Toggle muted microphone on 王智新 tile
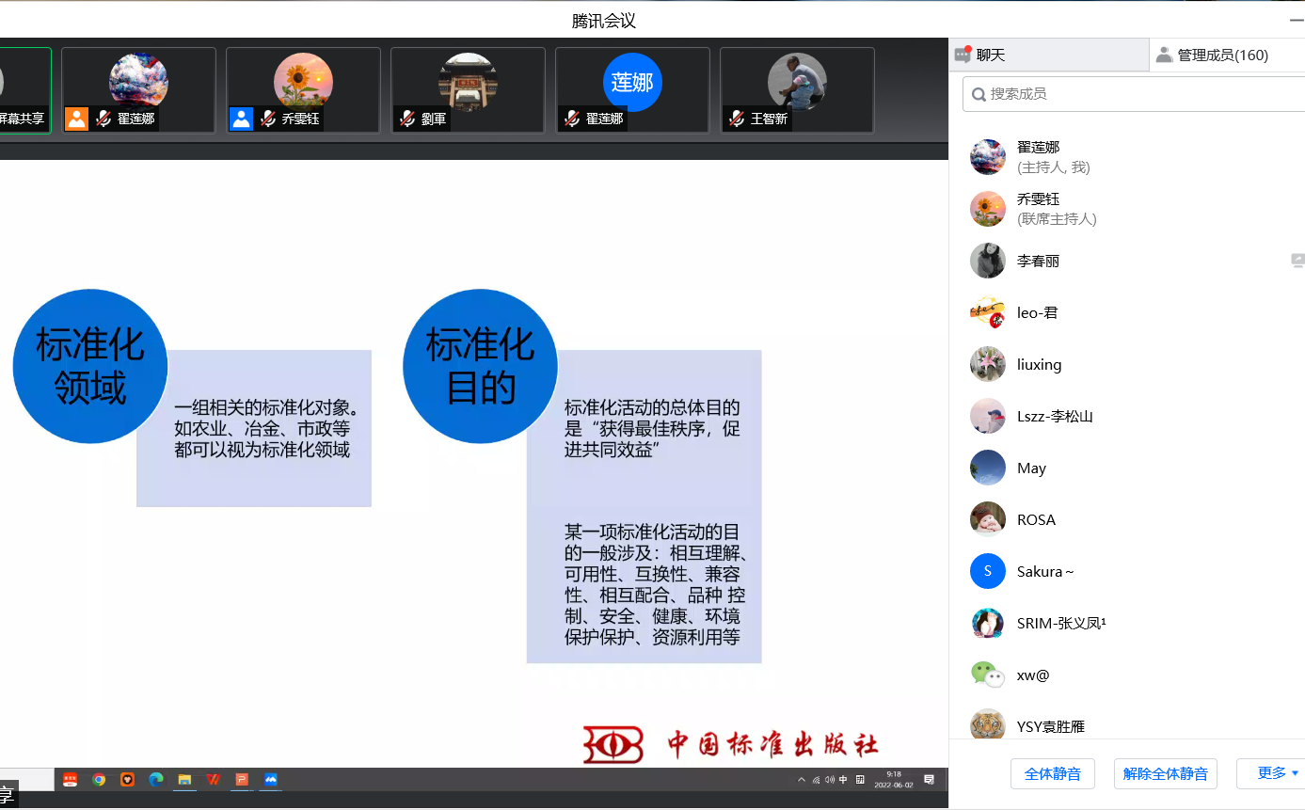This screenshot has width=1305, height=810. pos(737,119)
